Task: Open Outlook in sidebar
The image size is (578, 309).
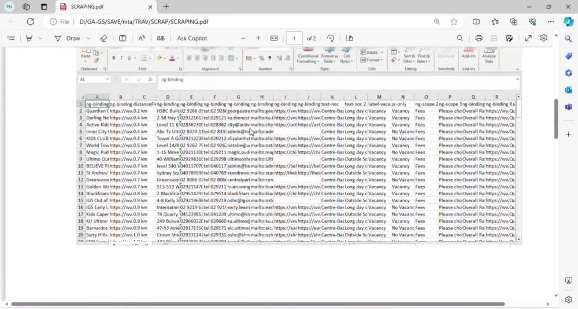Action: point(568,90)
